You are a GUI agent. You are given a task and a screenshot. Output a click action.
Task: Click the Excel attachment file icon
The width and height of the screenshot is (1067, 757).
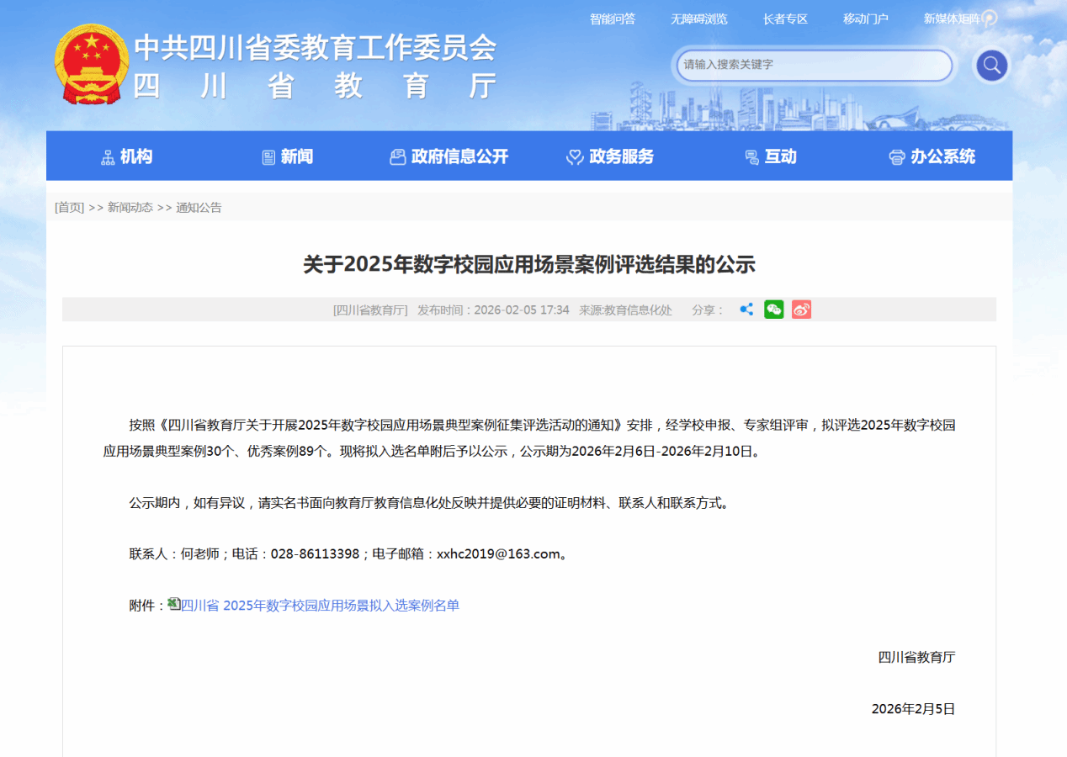[174, 604]
